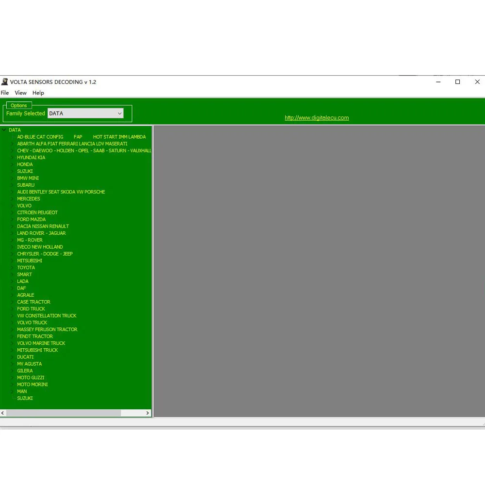Select MITSUBISHI TRUCK tree item

[37, 350]
